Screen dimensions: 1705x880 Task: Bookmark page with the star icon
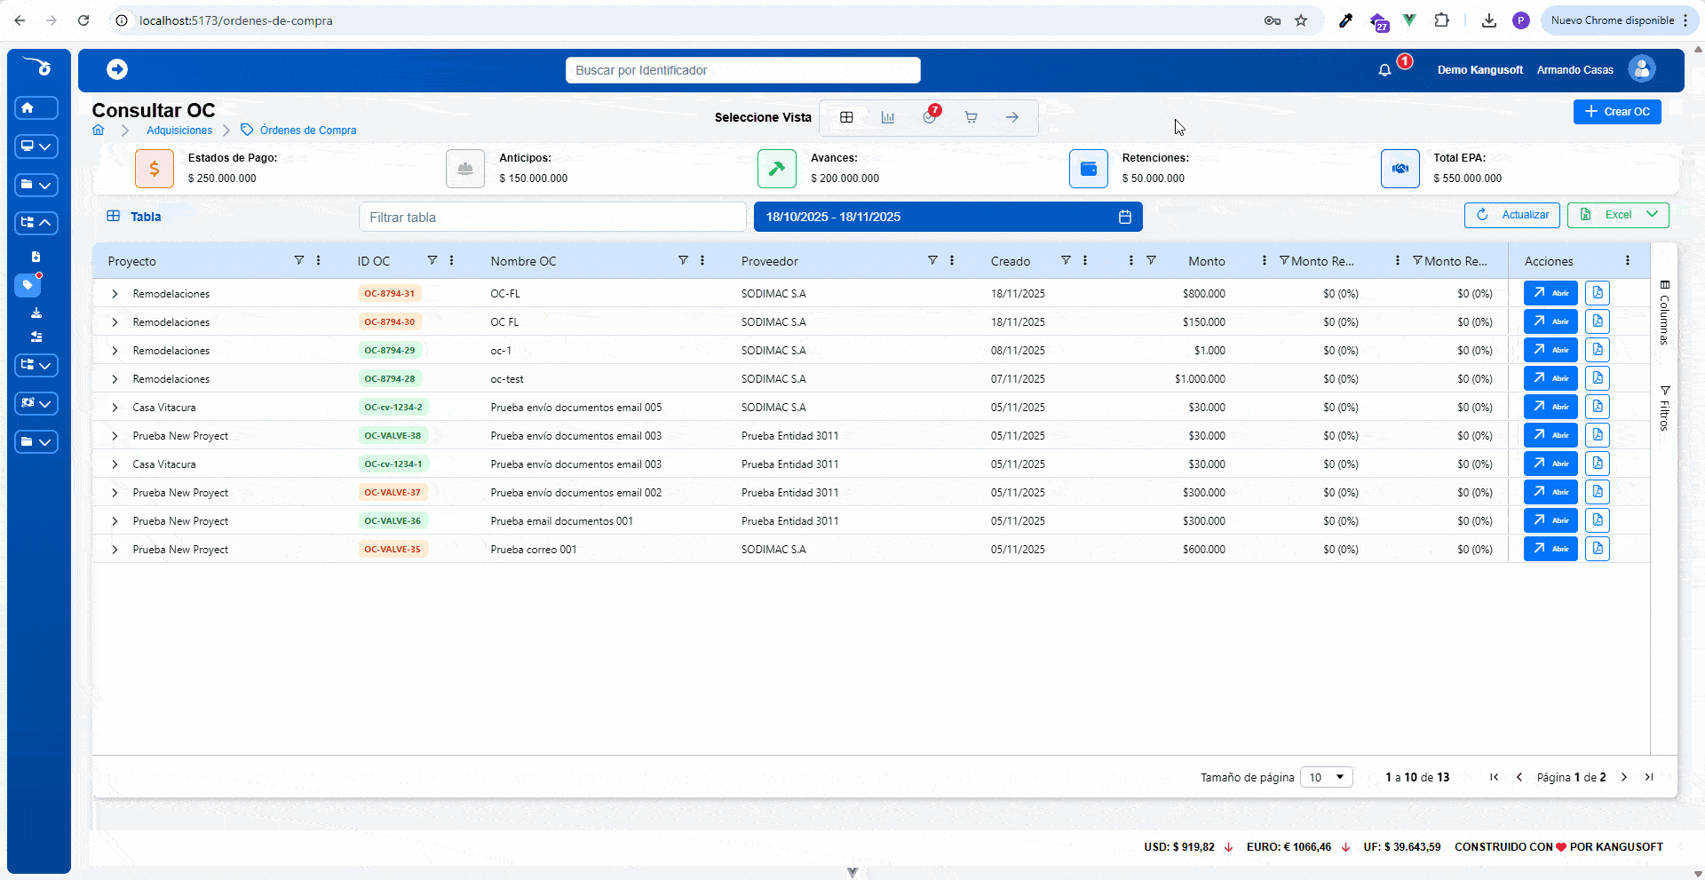1301,20
